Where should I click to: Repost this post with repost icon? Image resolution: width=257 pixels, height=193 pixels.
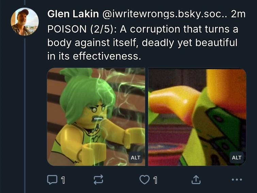pyautogui.click(x=98, y=180)
